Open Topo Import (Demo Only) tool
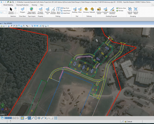The height and width of the screenshot is (124, 154). point(31,11)
